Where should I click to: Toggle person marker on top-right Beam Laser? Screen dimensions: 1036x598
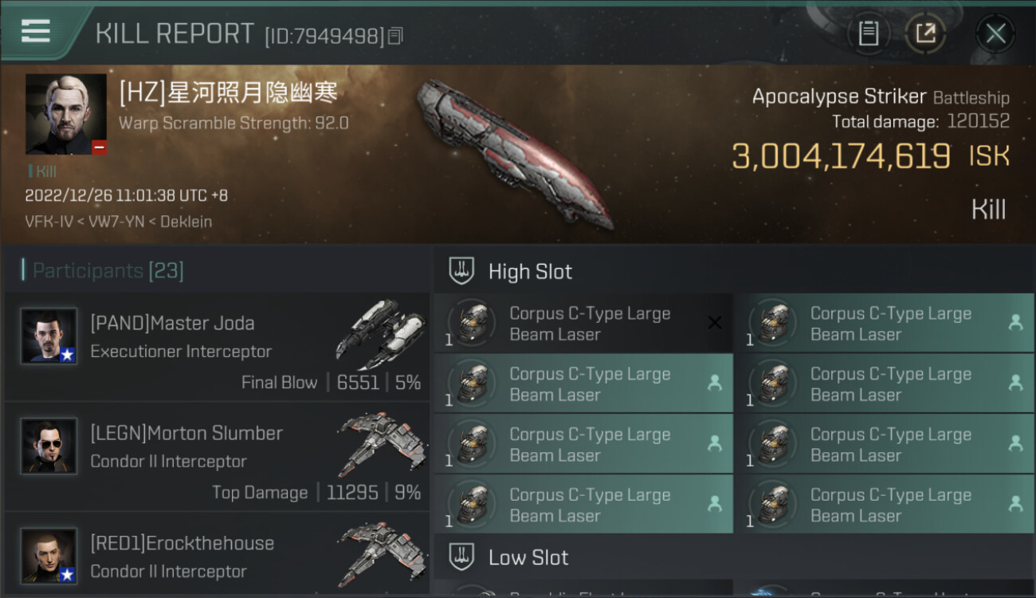[x=1015, y=323]
